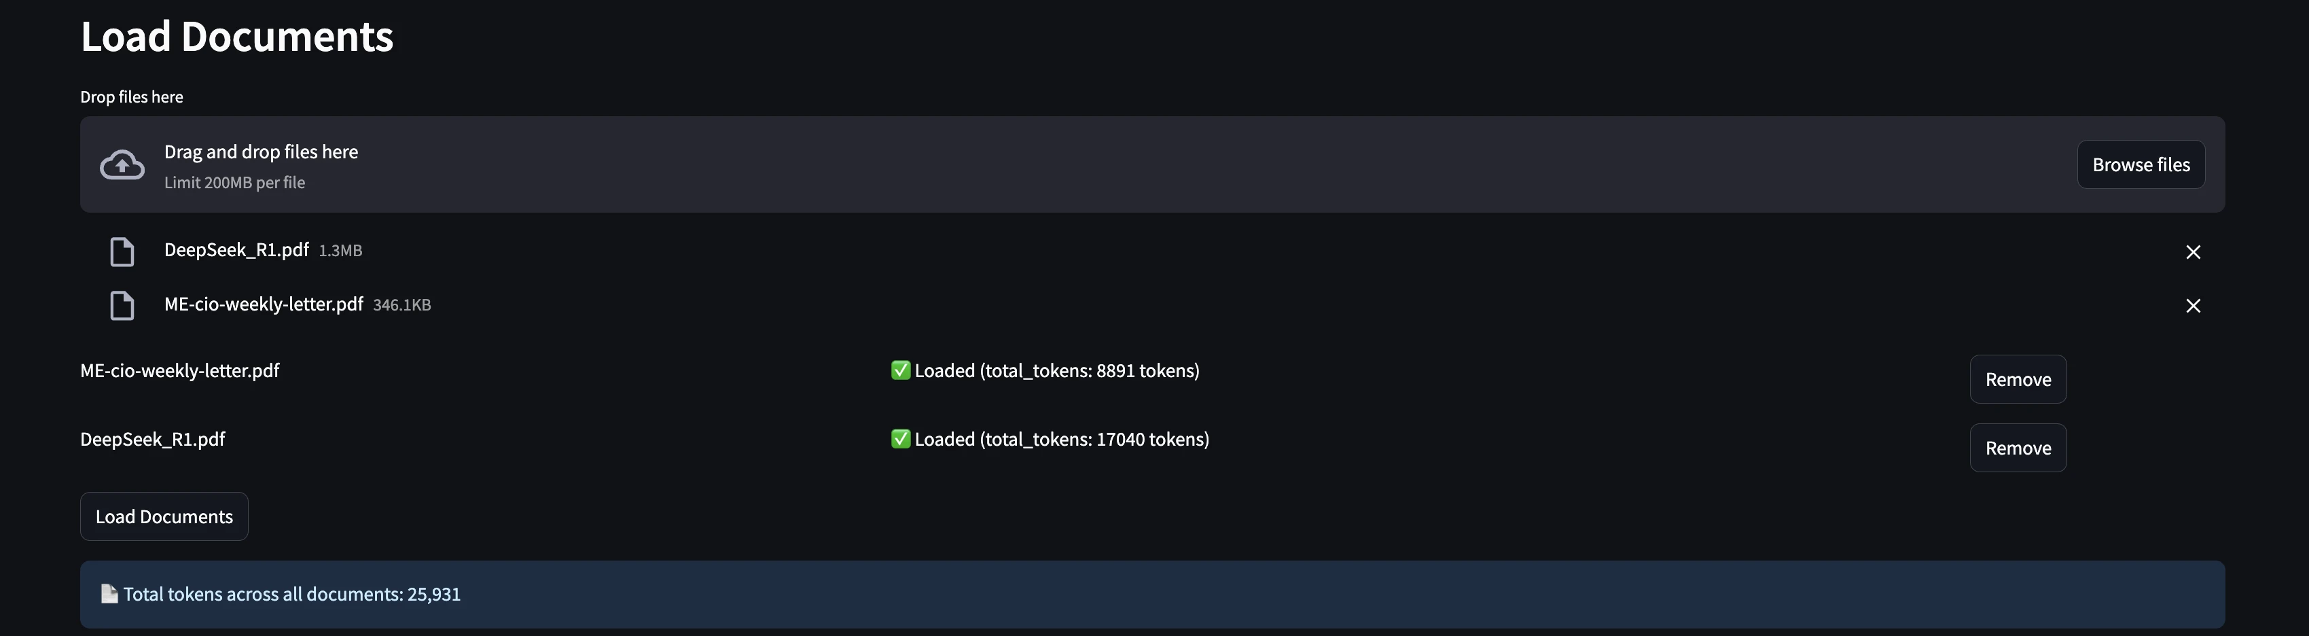
Task: Click the green checkmark for DeepSeek_R1.pdf
Action: point(900,440)
